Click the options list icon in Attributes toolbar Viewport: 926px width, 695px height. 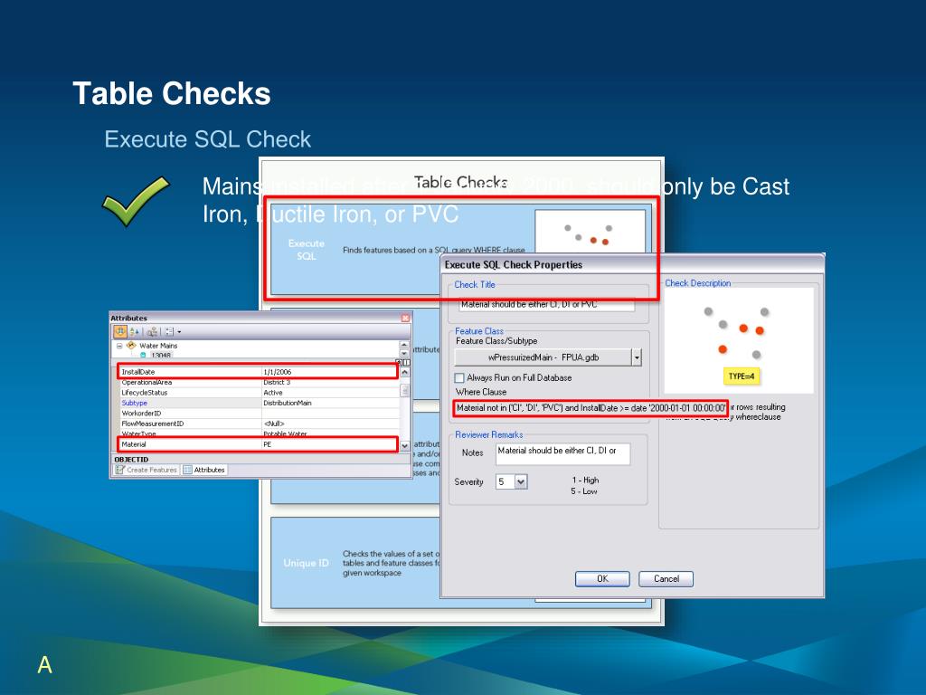pos(169,331)
